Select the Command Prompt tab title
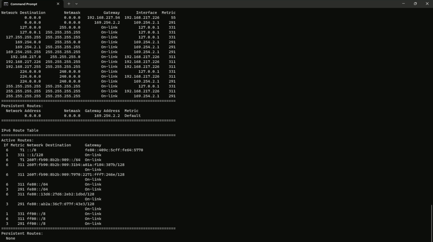 click(x=24, y=4)
